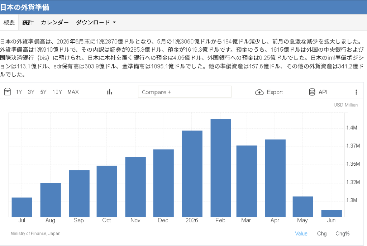Click the 2026 January bar in chart
The width and height of the screenshot is (367, 246).
192,174
